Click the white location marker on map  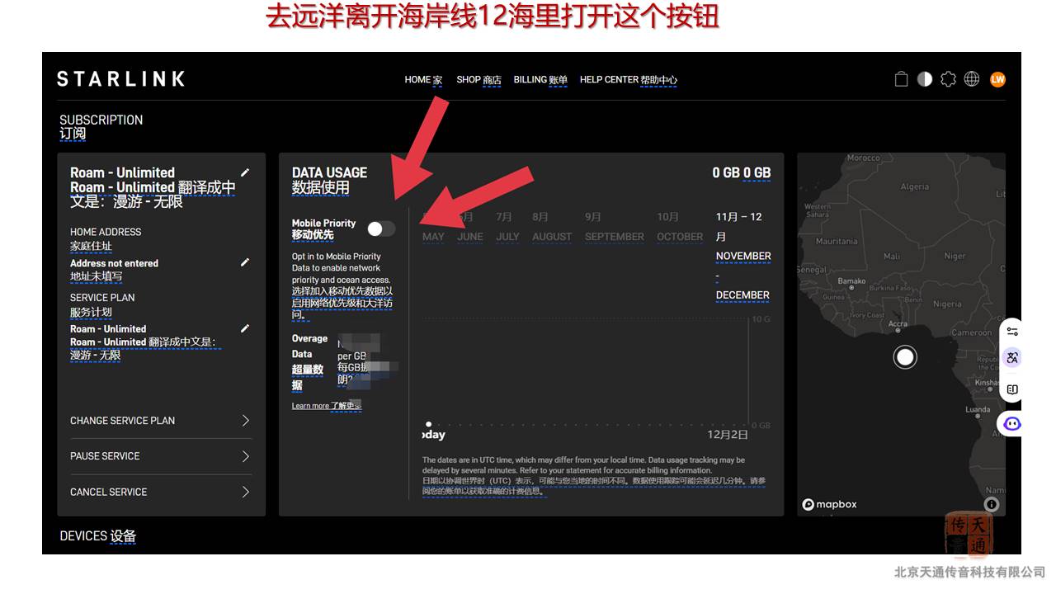(x=905, y=357)
